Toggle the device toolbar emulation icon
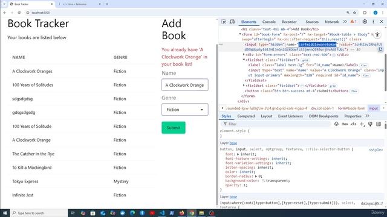This screenshot has width=387, height=217. coord(232,22)
